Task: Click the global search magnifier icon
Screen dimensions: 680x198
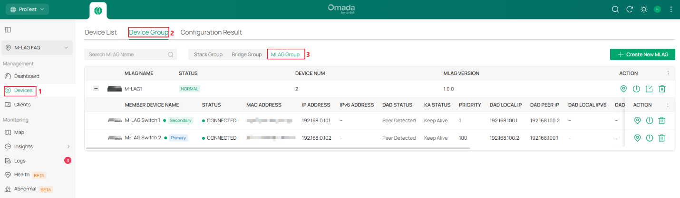Action: click(x=615, y=9)
